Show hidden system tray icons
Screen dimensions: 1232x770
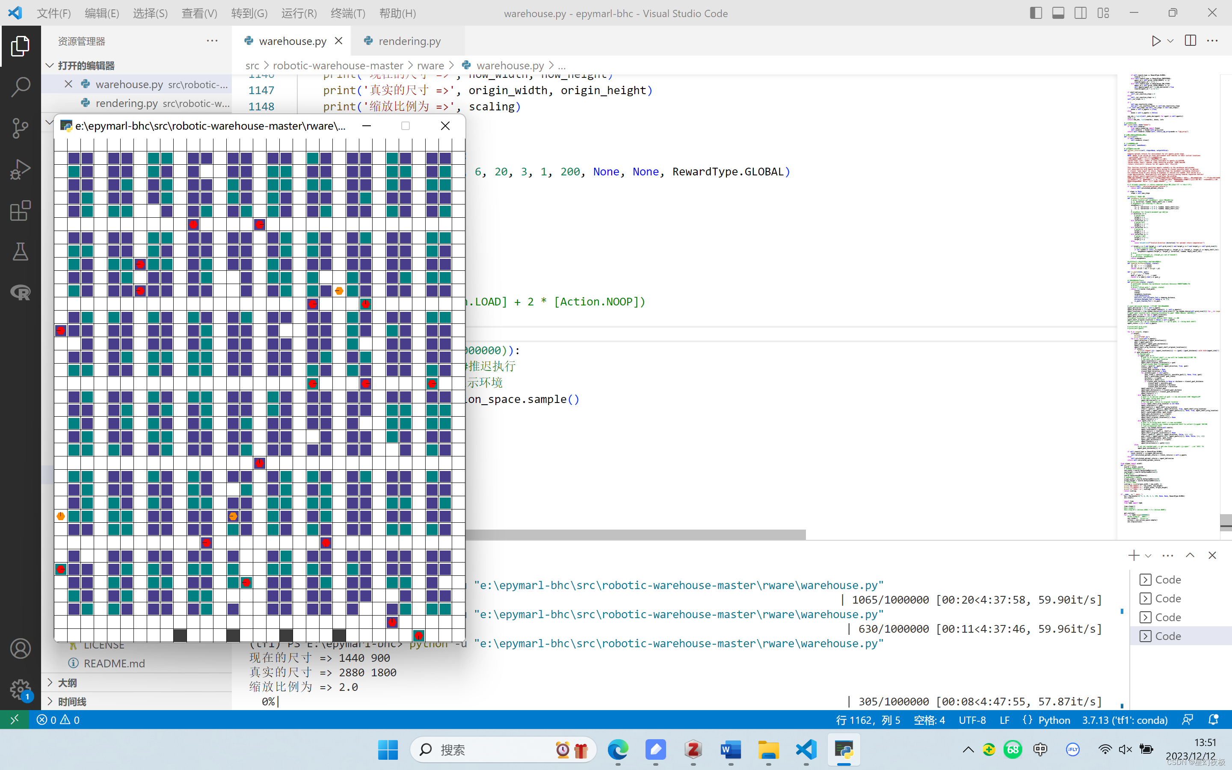pyautogui.click(x=968, y=749)
